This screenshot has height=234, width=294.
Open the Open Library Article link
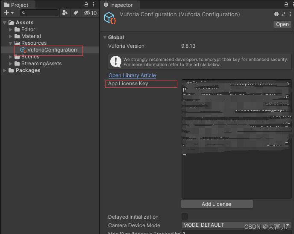click(x=132, y=75)
